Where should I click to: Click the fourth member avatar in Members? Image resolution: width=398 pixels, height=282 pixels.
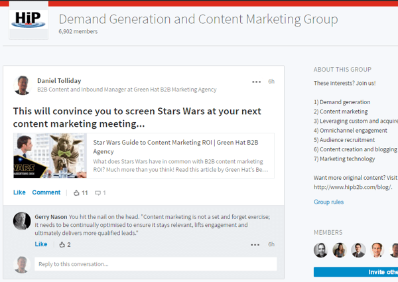[x=377, y=250]
